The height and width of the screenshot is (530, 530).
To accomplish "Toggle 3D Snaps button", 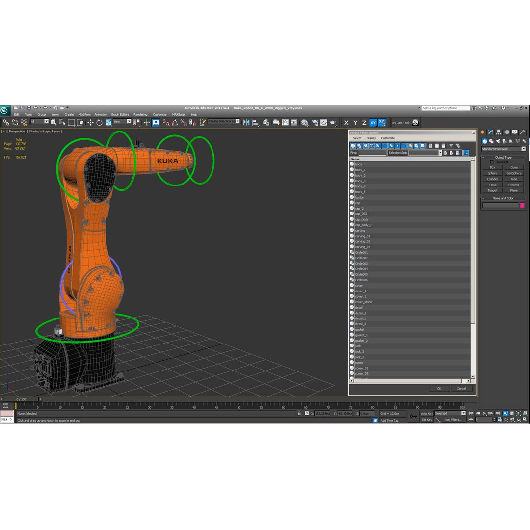I will coord(166,123).
